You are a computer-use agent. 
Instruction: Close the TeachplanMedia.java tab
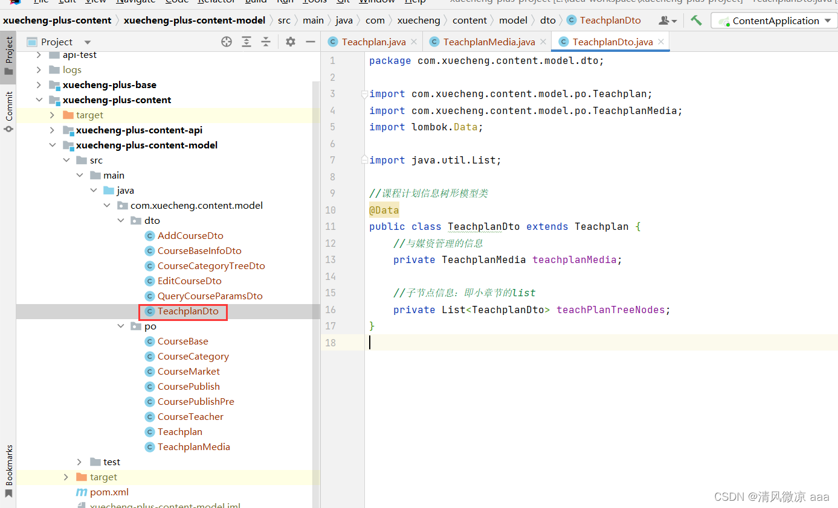pyautogui.click(x=543, y=42)
